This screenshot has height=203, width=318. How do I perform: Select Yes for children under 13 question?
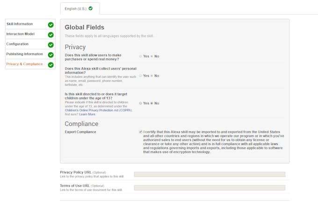[x=140, y=103]
